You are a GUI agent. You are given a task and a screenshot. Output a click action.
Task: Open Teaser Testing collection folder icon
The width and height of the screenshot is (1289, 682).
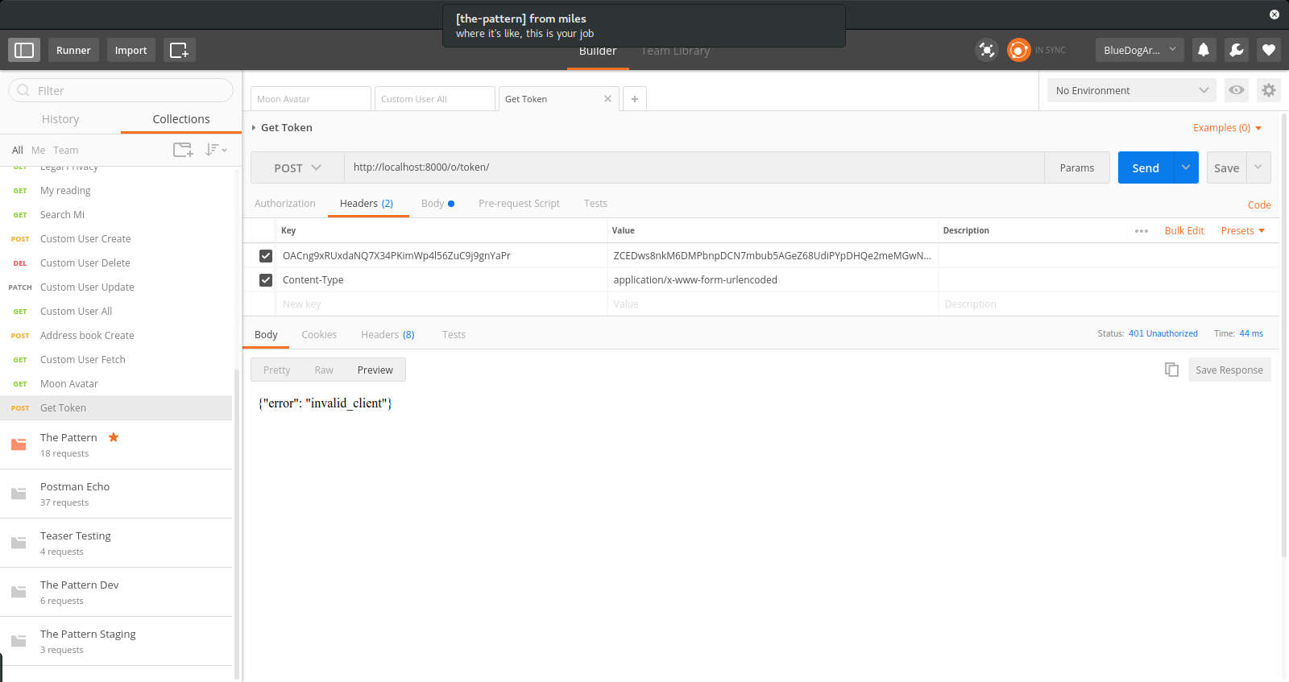[x=19, y=543]
